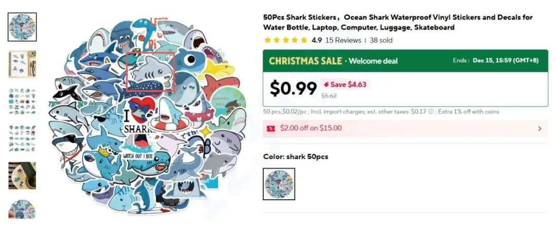Expand the $2.00 off coupon chevron arrow
The image size is (556, 234).
tap(540, 128)
